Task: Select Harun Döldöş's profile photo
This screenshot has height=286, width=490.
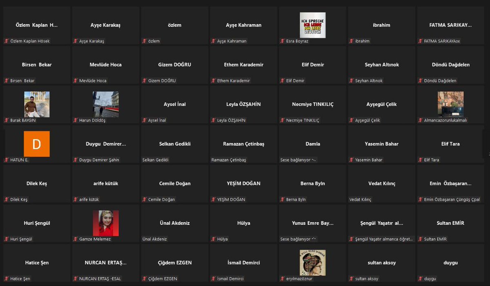Action: [x=106, y=104]
